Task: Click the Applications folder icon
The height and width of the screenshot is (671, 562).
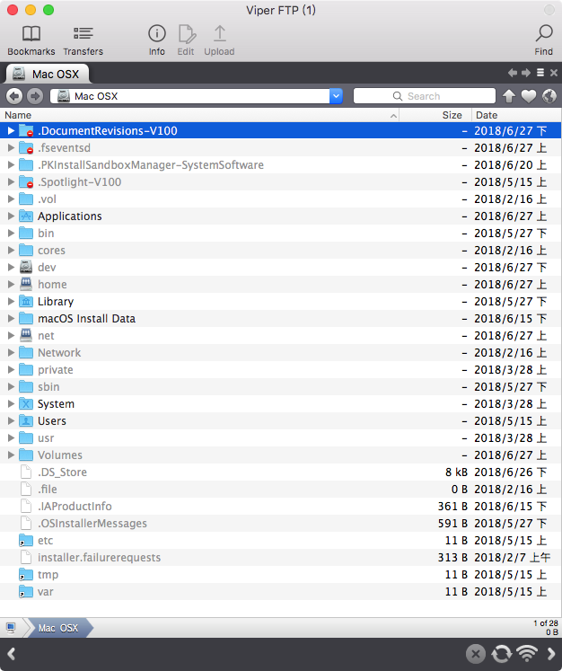Action: (26, 216)
